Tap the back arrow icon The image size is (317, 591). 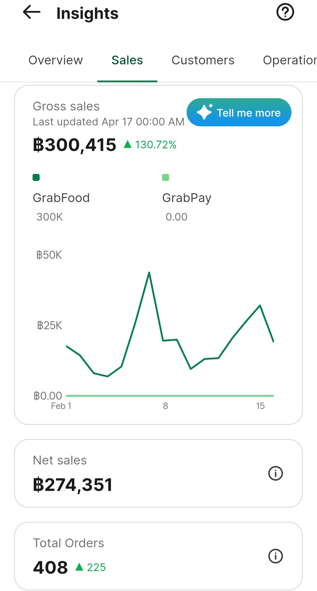[31, 12]
